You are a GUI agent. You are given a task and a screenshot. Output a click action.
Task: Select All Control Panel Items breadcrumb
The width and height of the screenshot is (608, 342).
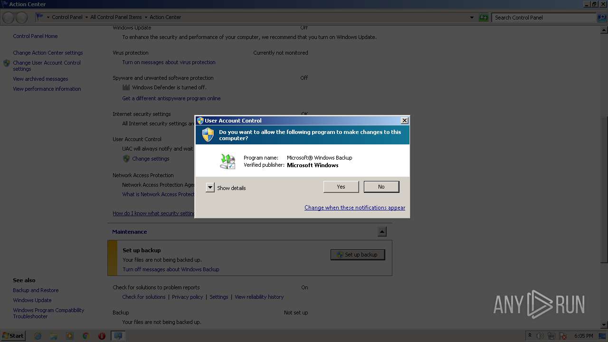(116, 17)
